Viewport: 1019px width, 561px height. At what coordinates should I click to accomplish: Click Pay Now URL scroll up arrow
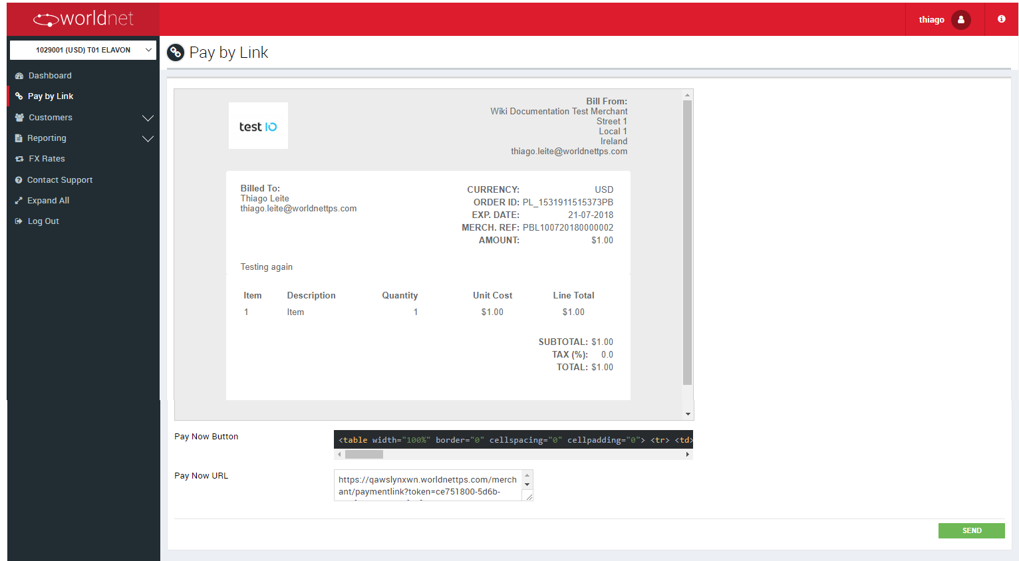click(527, 475)
